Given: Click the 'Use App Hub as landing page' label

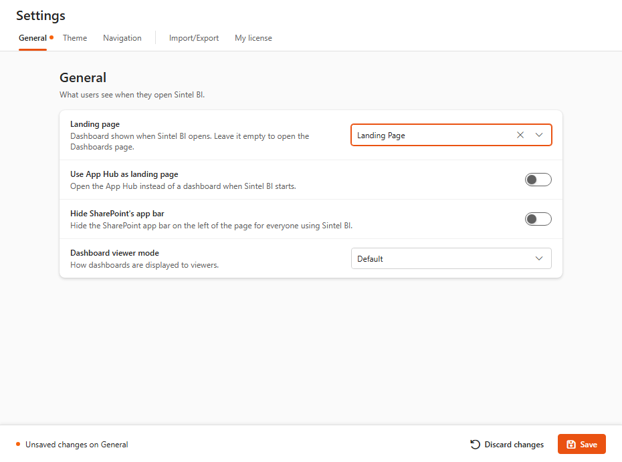Looking at the screenshot, I should click(124, 174).
